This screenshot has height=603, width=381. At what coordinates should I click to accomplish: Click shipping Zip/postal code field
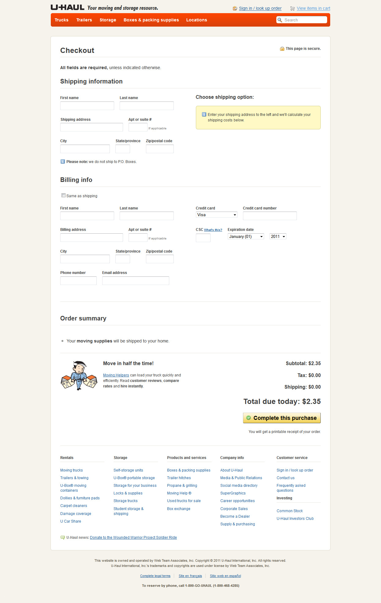[160, 149]
